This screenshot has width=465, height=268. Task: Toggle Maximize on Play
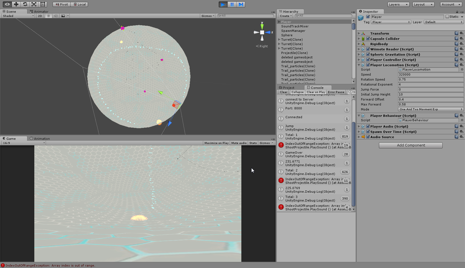click(x=216, y=143)
